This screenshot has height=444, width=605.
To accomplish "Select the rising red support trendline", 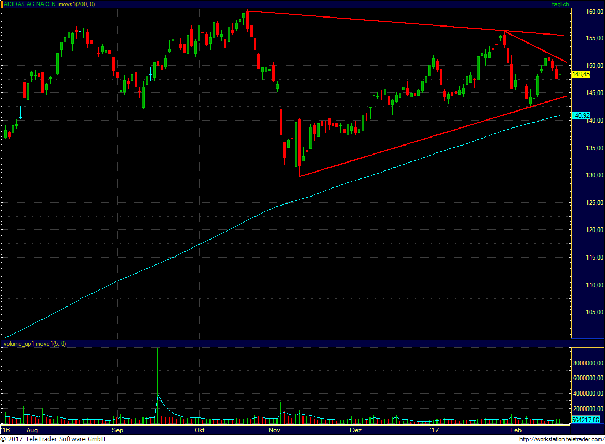I will click(433, 136).
